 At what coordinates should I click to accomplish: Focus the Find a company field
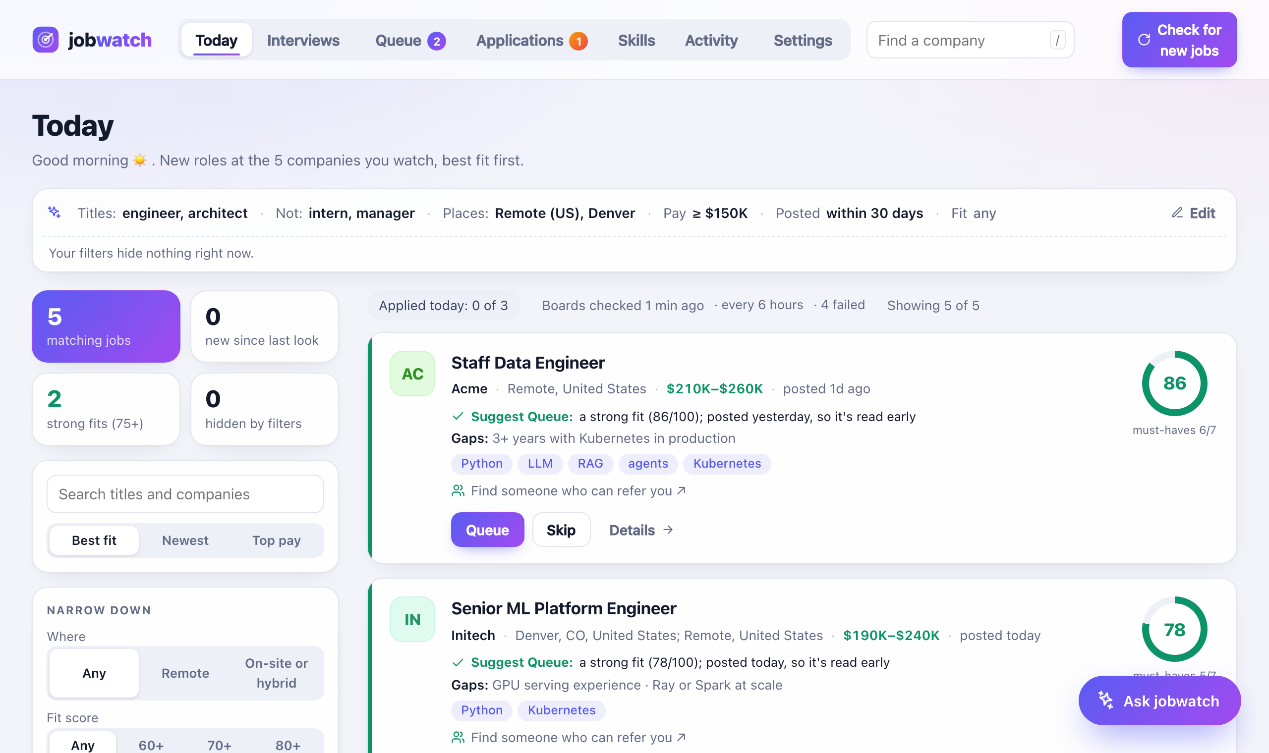[x=970, y=40]
